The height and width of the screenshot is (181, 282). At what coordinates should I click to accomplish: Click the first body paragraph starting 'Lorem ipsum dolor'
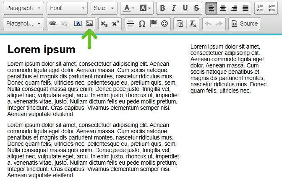[93, 89]
